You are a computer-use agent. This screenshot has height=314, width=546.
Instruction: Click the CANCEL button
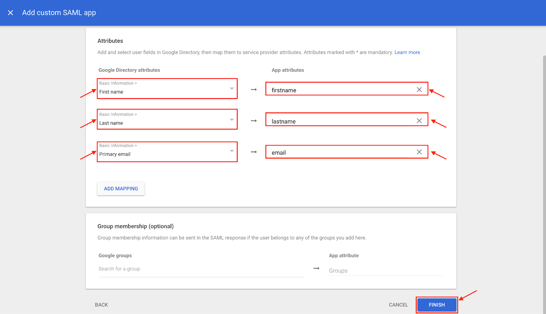[x=398, y=304]
